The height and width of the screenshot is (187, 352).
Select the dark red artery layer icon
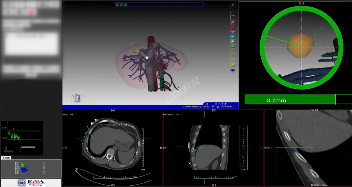click(233, 27)
